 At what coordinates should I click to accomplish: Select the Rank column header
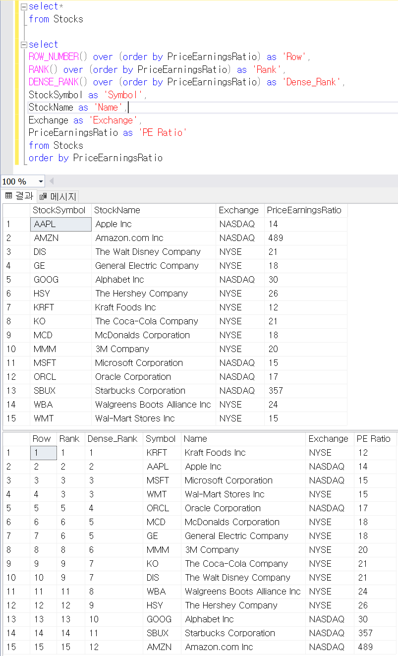[x=70, y=439]
